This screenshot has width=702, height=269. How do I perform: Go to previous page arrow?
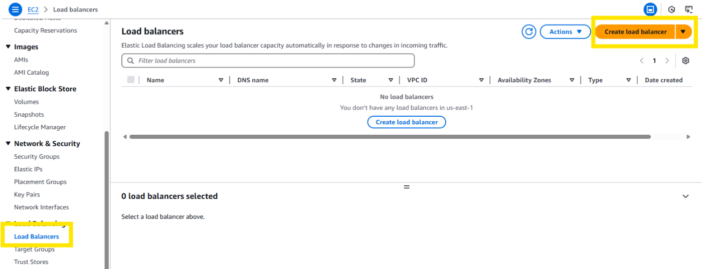pos(641,61)
